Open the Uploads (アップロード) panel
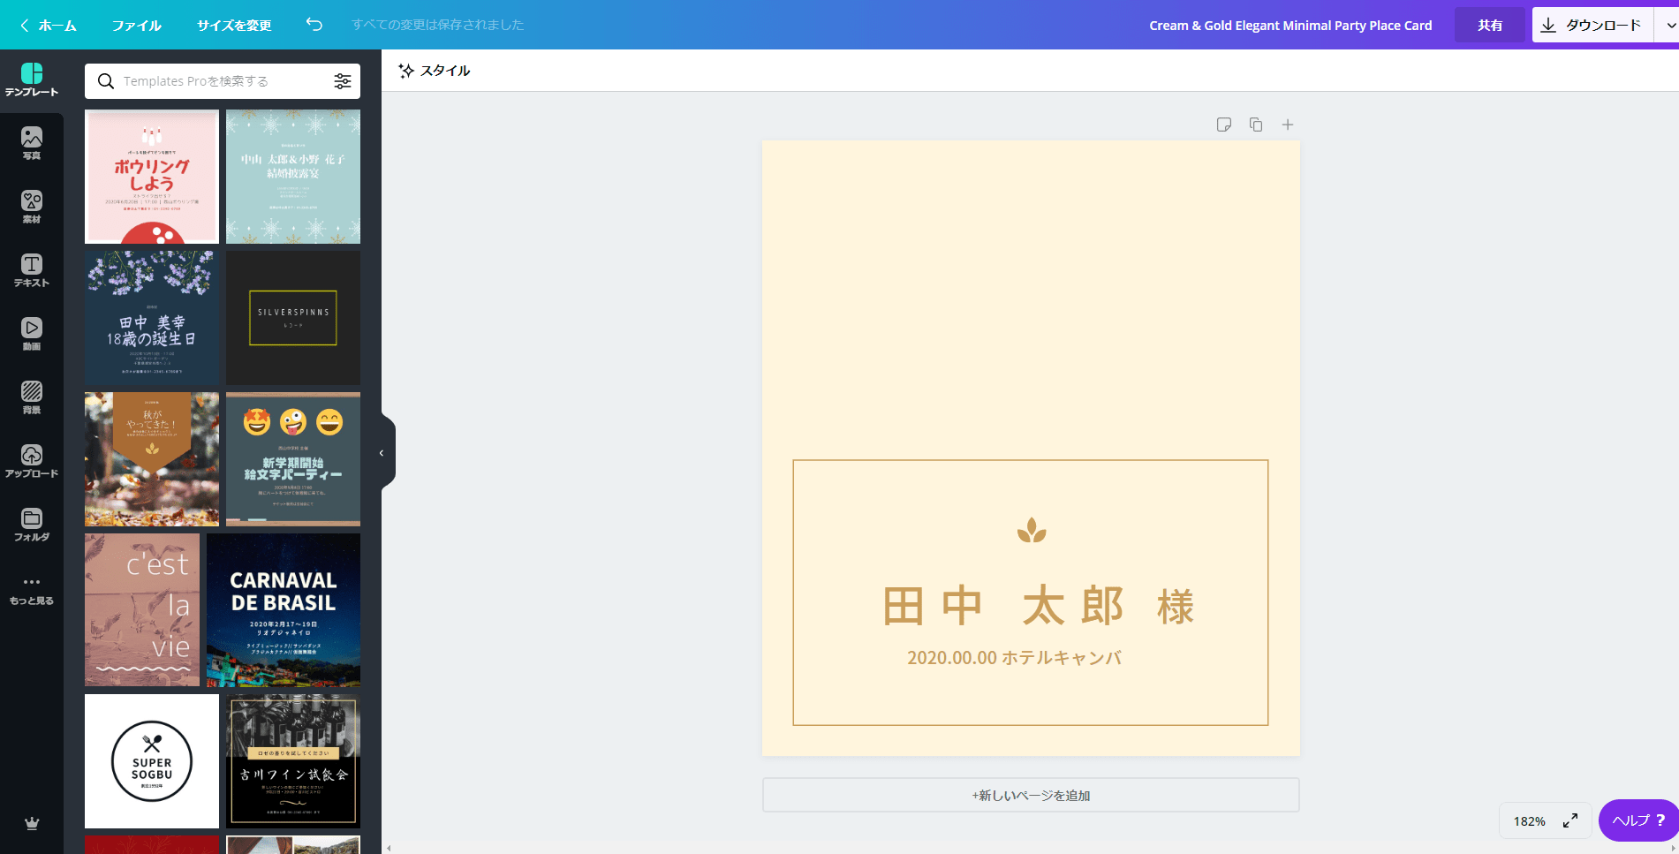This screenshot has height=854, width=1679. pos(32,461)
